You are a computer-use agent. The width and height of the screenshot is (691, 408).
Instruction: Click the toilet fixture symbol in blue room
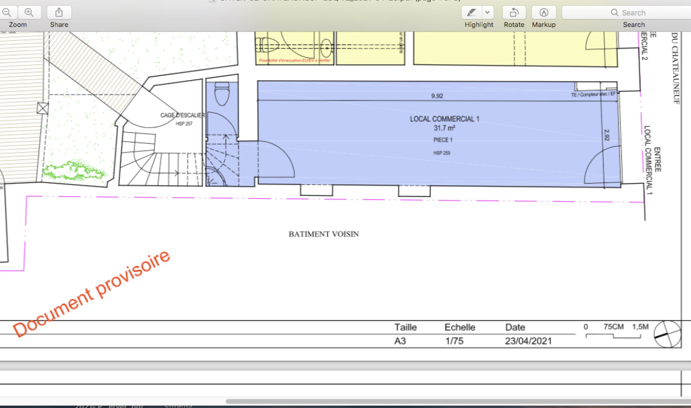click(222, 93)
